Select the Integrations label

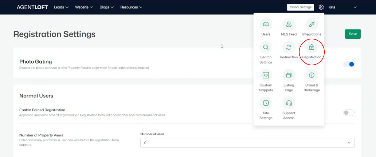click(x=311, y=34)
